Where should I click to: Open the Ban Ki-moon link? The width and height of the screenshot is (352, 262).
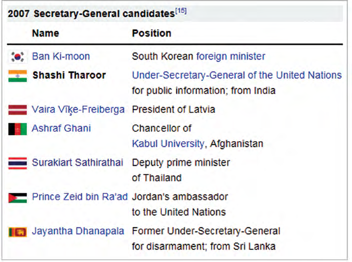[61, 56]
